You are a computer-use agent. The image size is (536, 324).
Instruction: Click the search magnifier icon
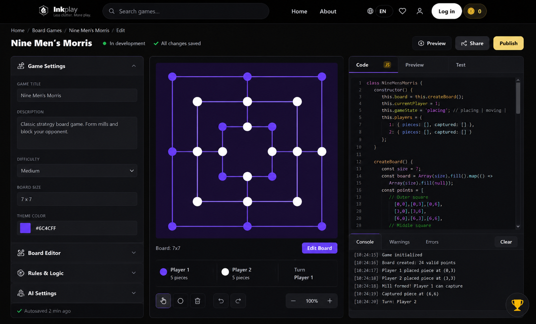click(x=112, y=11)
